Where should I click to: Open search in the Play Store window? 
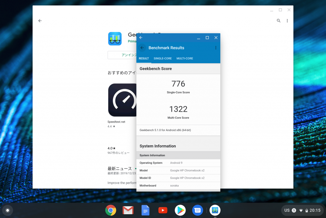[x=279, y=21]
